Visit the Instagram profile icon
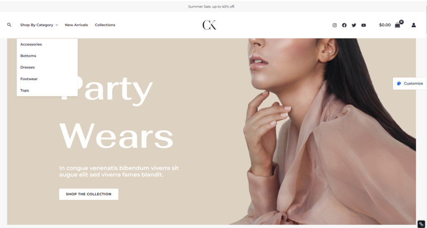427x228 pixels. (x=334, y=25)
